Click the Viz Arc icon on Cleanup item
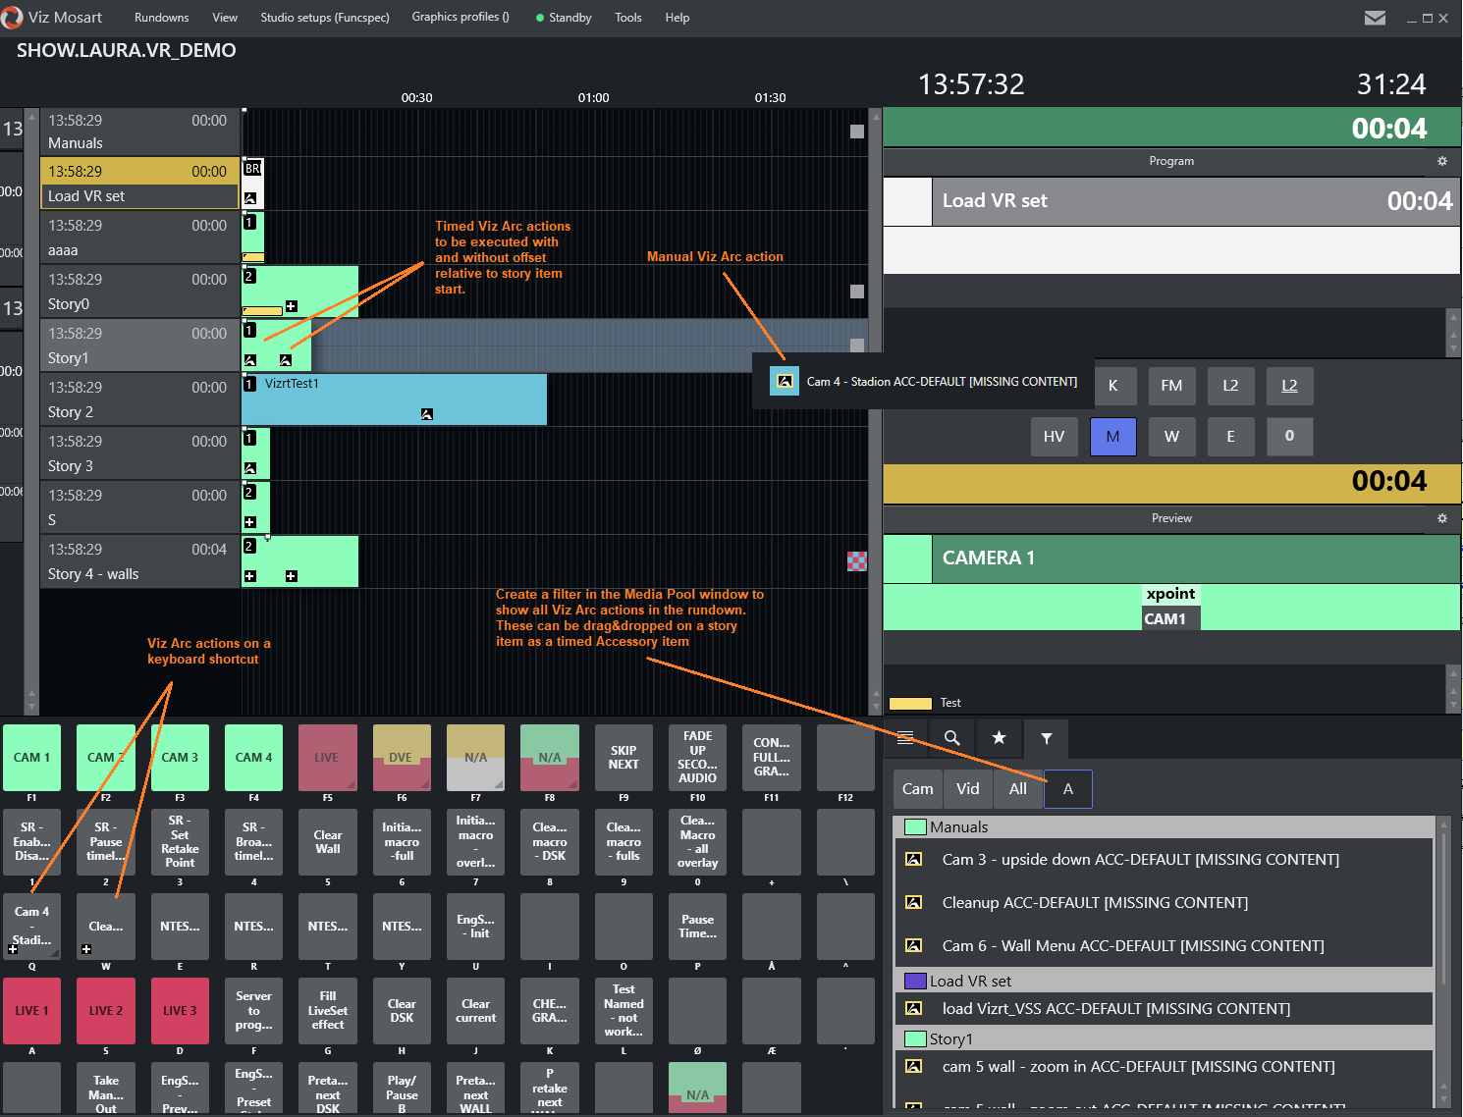 pyautogui.click(x=913, y=902)
